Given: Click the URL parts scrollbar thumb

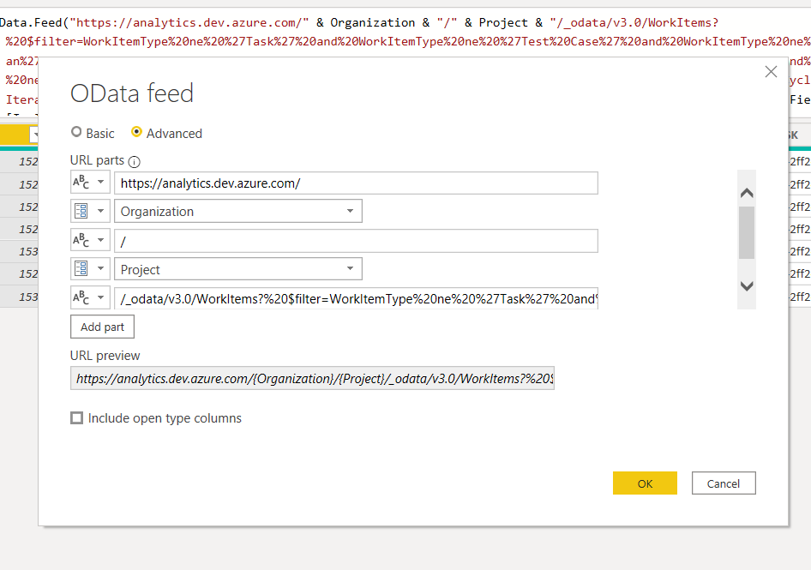Looking at the screenshot, I should coord(747,233).
